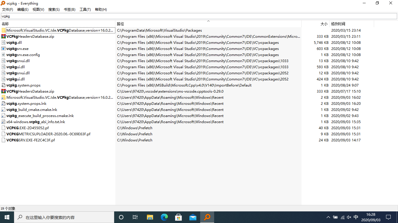Open the 帮助(H) menu
The width and height of the screenshot is (398, 223).
(101, 10)
